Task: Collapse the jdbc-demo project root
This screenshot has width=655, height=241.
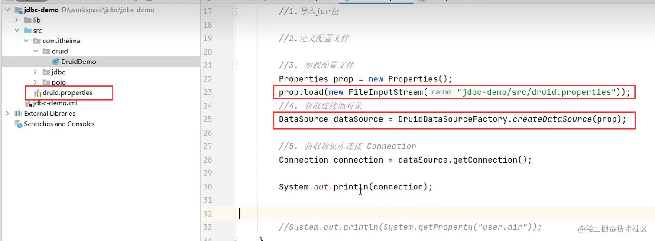Action: click(7, 10)
